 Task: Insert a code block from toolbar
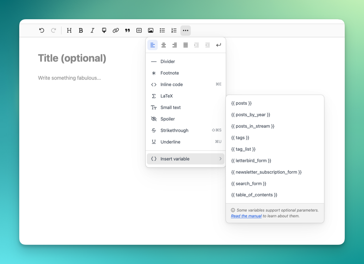[139, 30]
